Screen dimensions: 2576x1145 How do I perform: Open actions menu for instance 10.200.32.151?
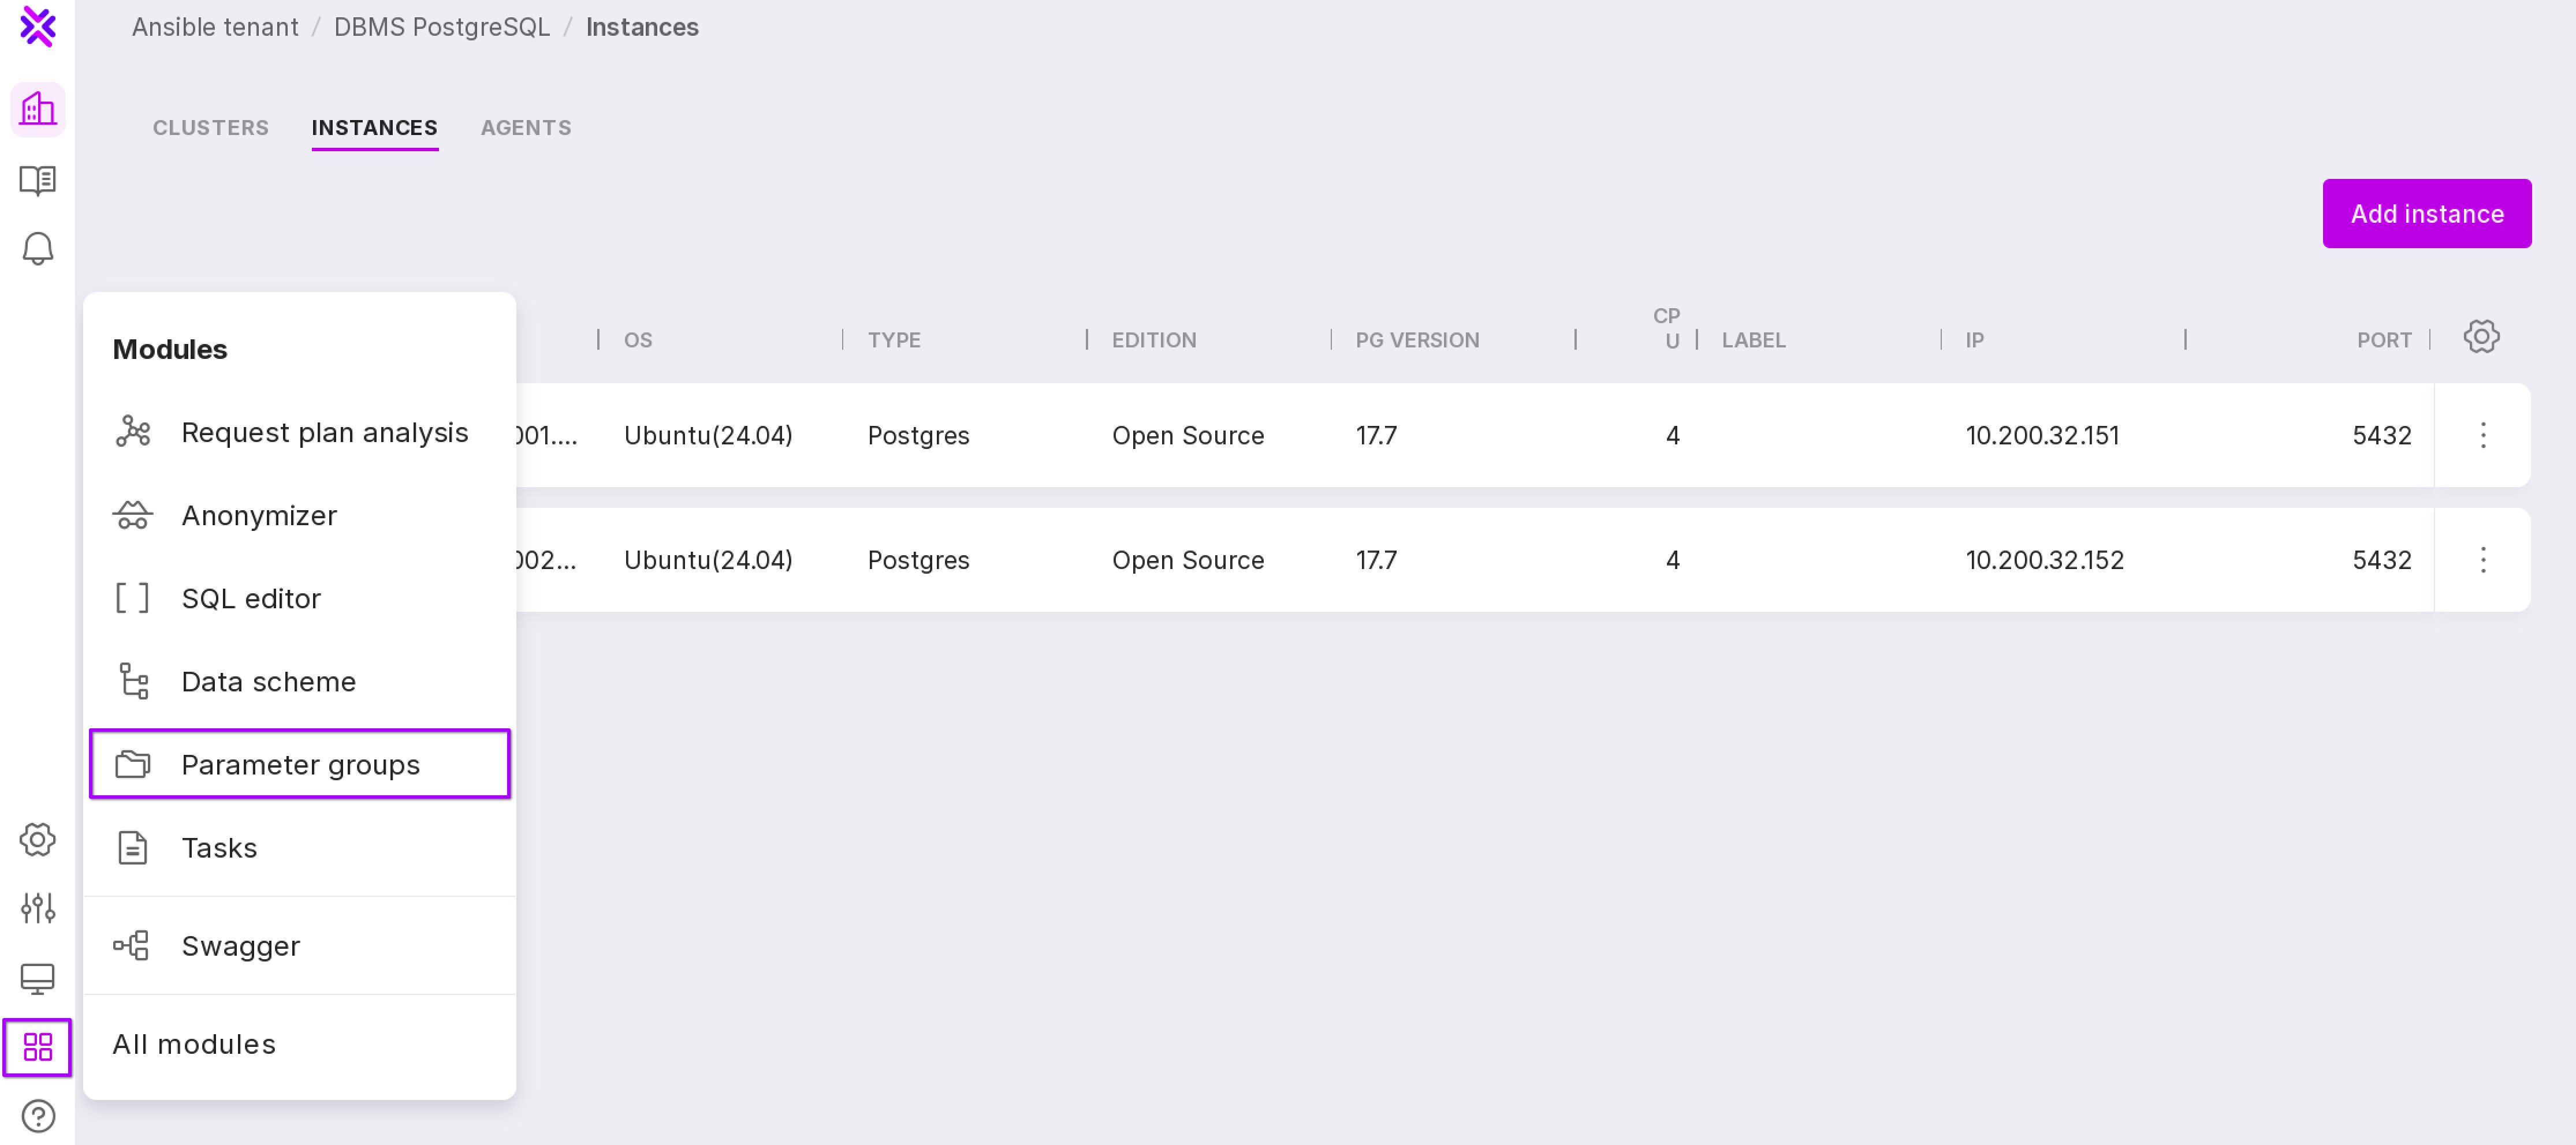click(2482, 435)
